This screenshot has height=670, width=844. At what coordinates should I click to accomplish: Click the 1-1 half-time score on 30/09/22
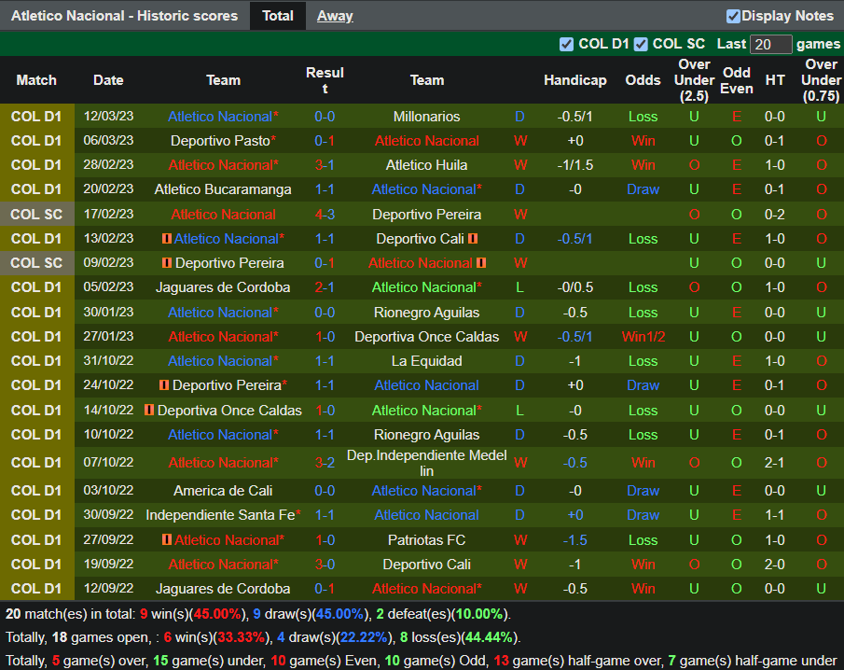click(x=775, y=515)
